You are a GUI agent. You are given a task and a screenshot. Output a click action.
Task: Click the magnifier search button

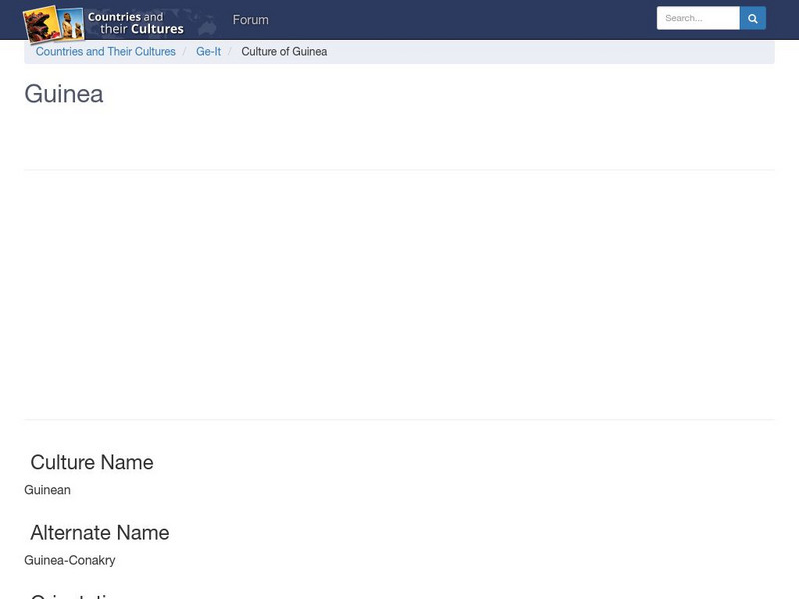753,18
